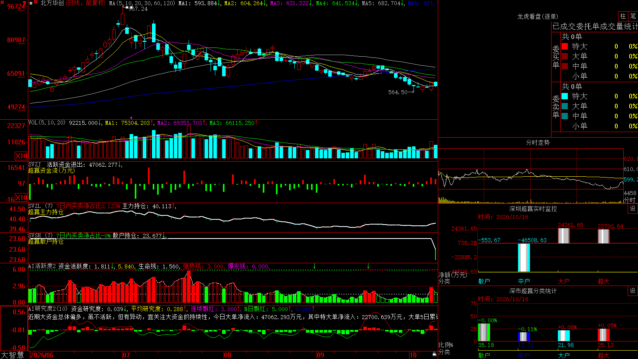The image size is (638, 359).
Task: Click the red gear icon in the top-left corner
Action: pos(2,2)
